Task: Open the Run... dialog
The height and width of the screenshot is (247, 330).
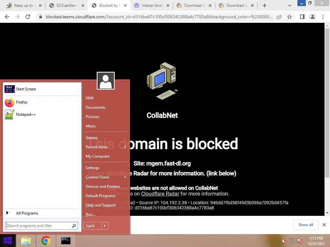Action: (91, 215)
